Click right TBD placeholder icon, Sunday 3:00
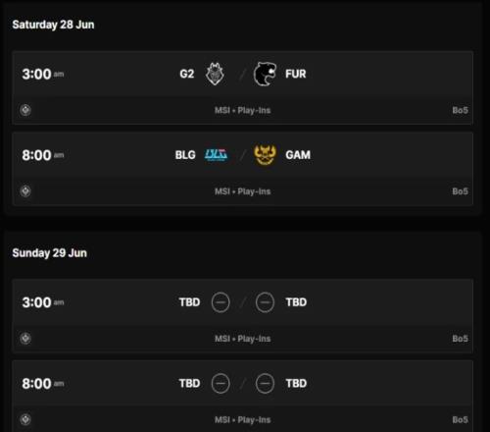The image size is (490, 432). coord(265,302)
